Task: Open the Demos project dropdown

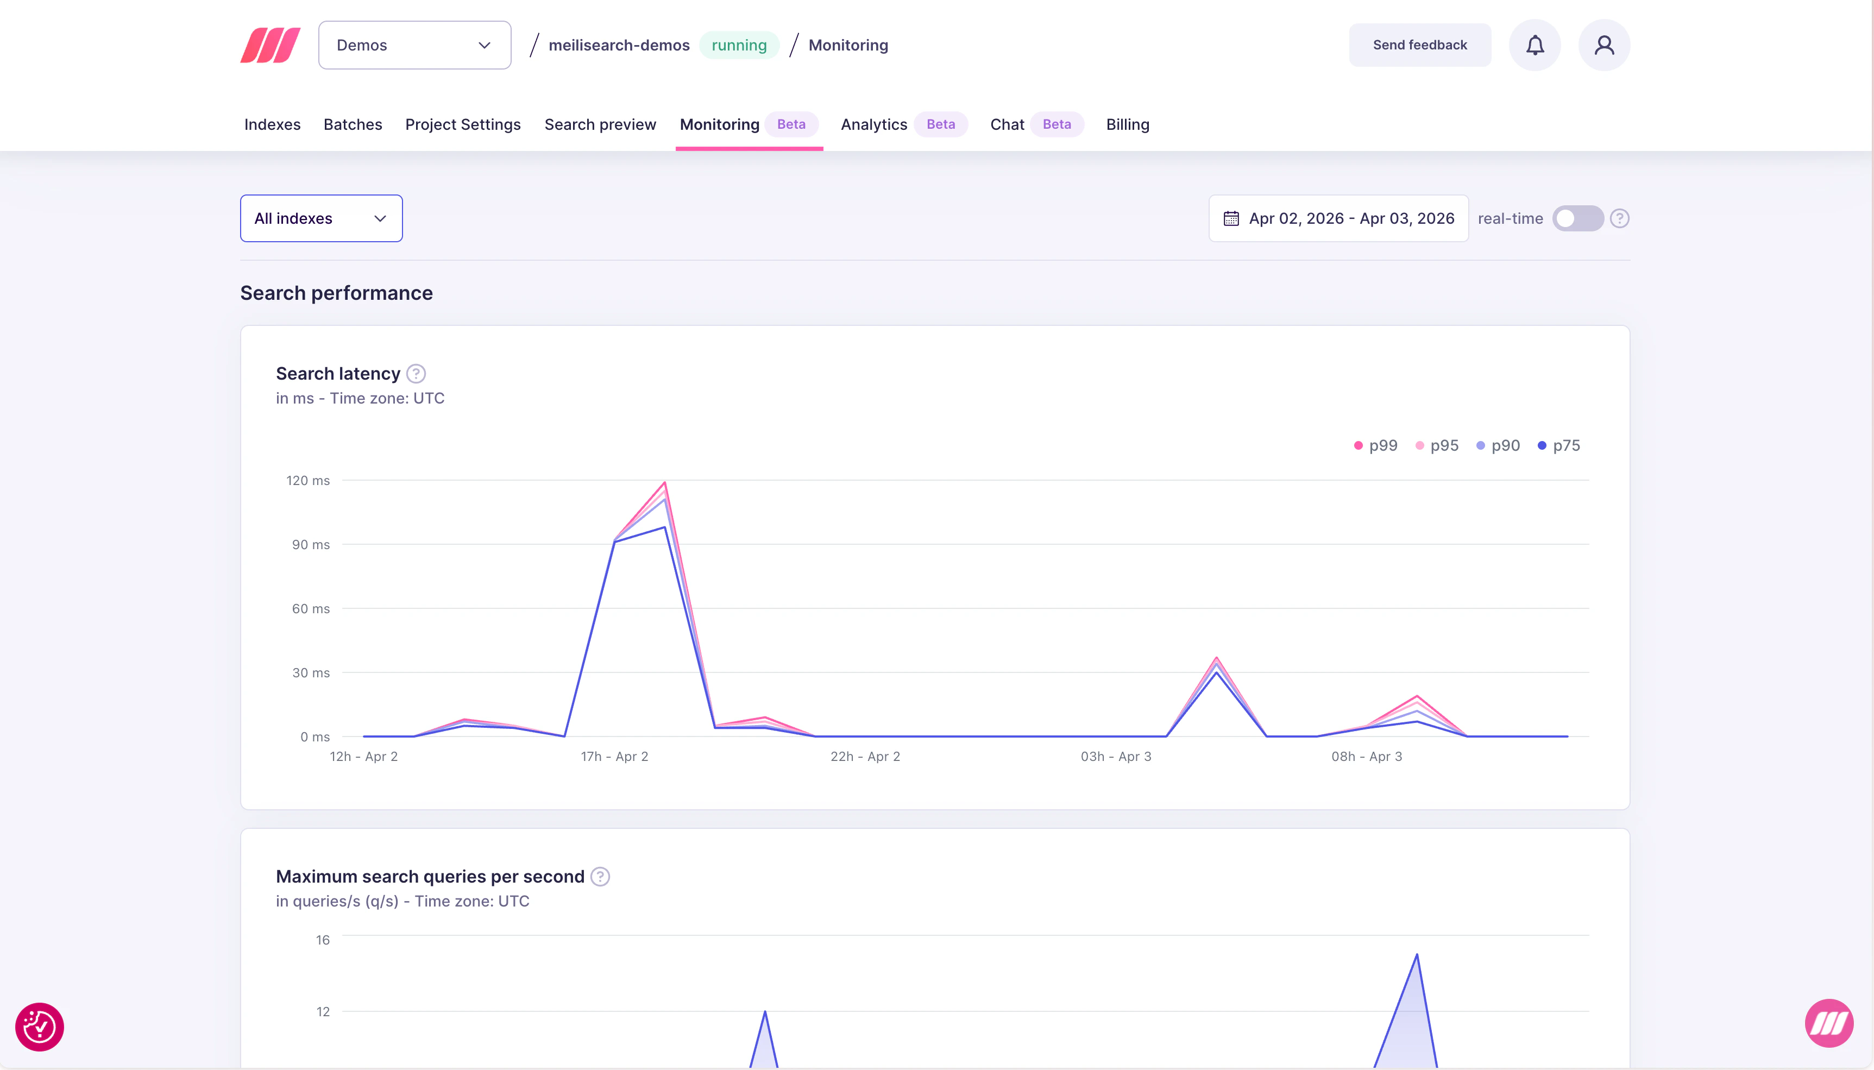Action: [x=414, y=45]
